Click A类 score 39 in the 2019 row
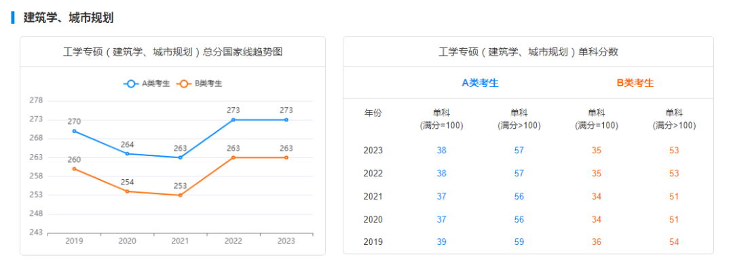 tap(441, 242)
